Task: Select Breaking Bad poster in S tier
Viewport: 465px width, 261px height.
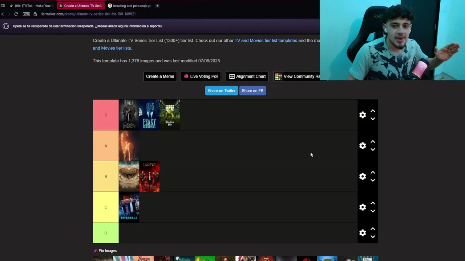Action: pyautogui.click(x=170, y=115)
